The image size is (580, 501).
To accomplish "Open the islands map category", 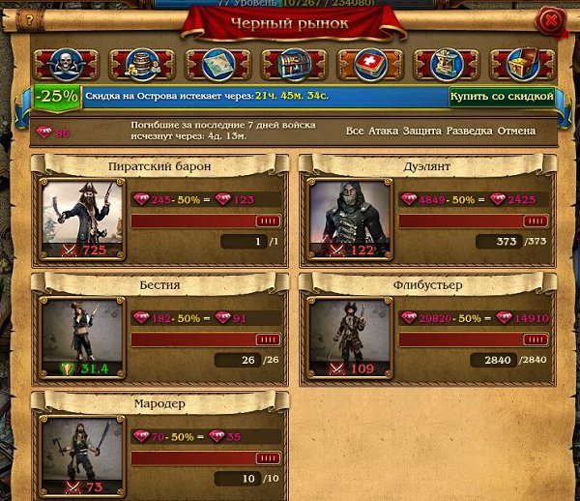I will (x=218, y=65).
